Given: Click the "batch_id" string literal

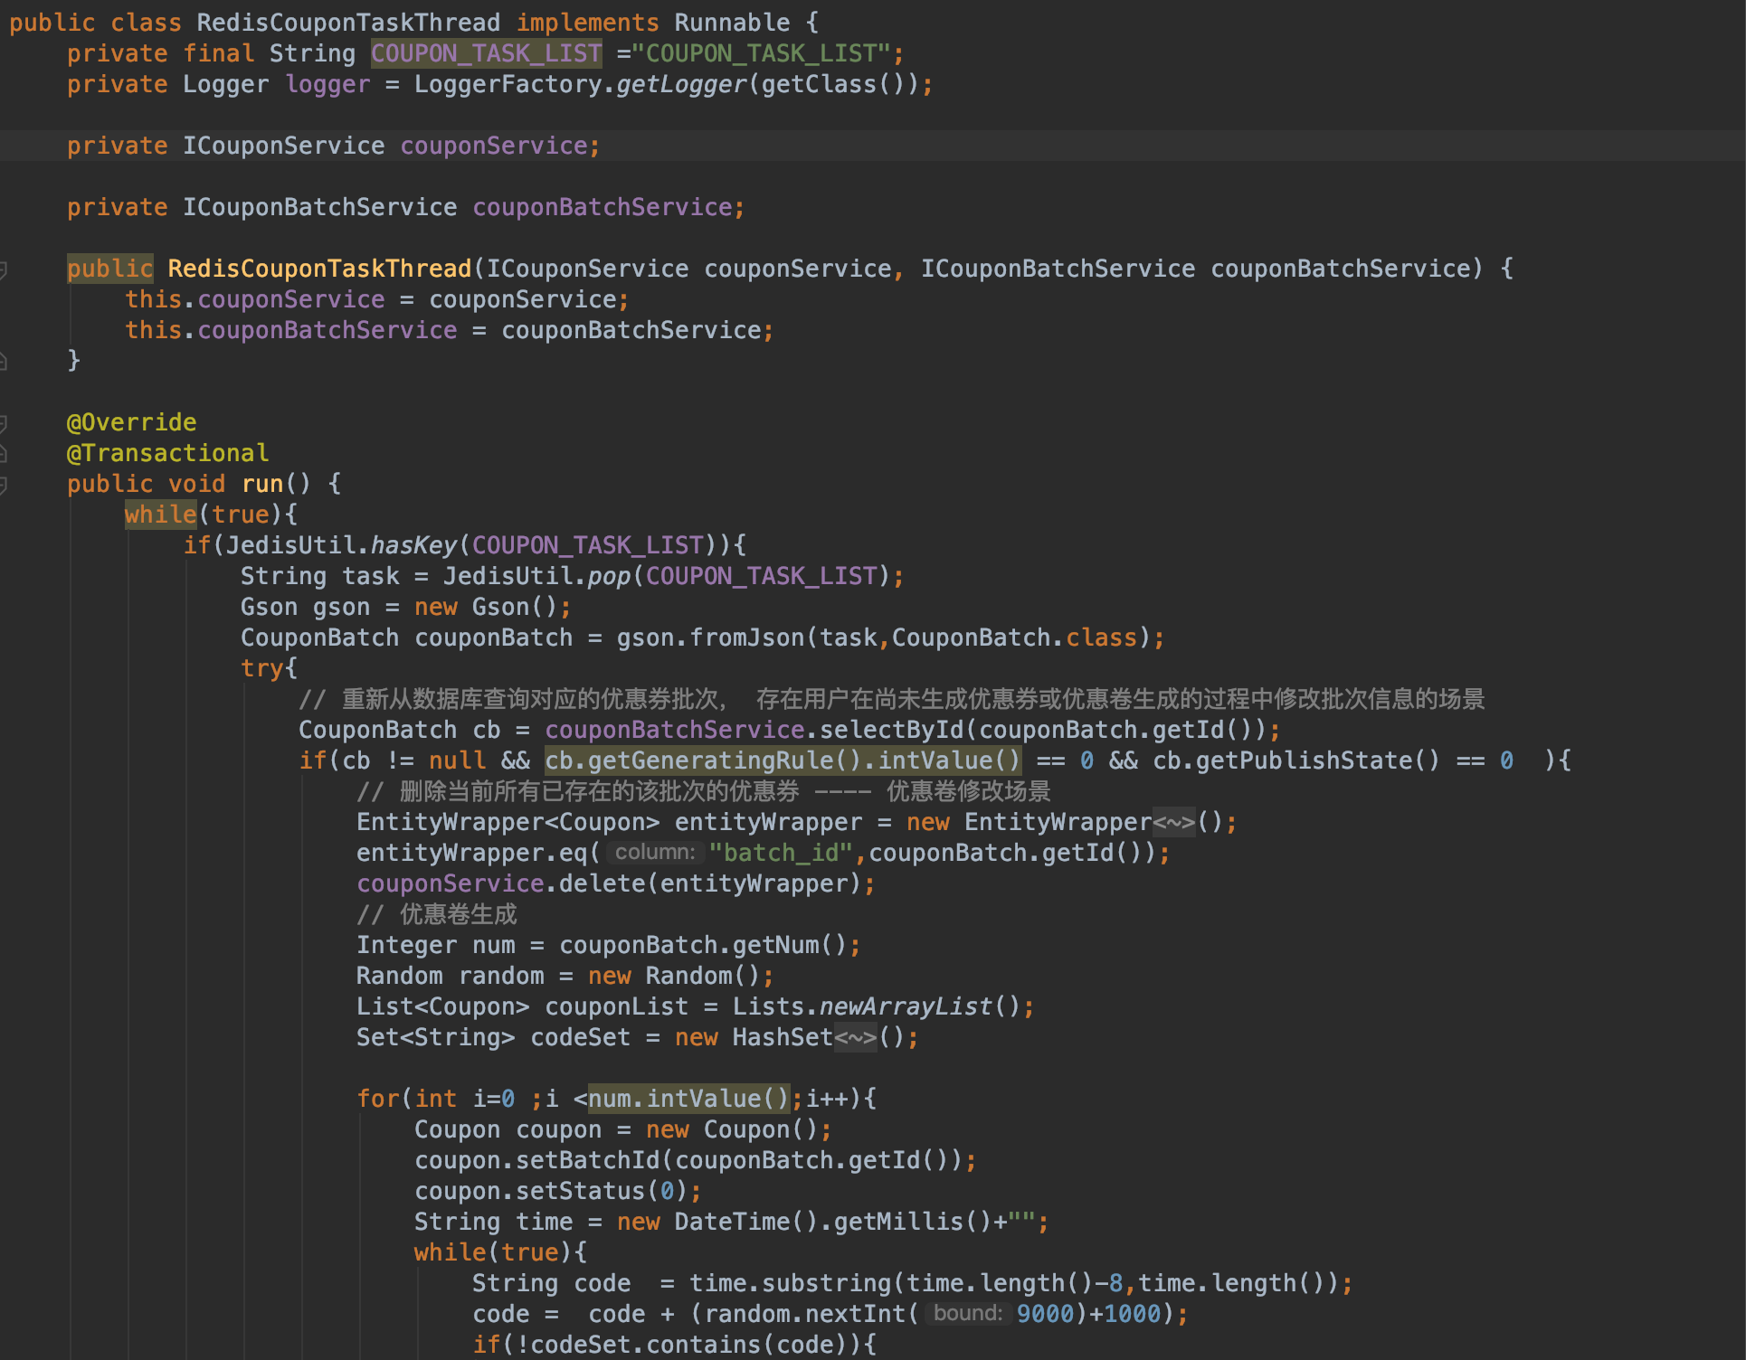Looking at the screenshot, I should pos(781,854).
